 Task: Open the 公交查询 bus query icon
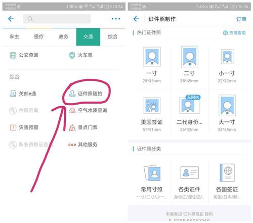click(13, 55)
